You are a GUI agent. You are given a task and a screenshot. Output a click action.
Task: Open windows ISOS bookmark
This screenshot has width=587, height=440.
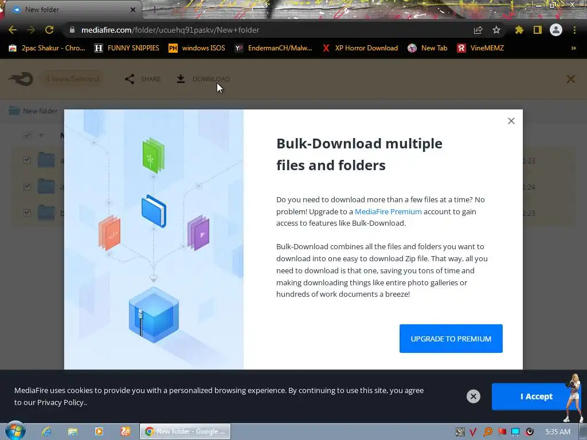197,48
